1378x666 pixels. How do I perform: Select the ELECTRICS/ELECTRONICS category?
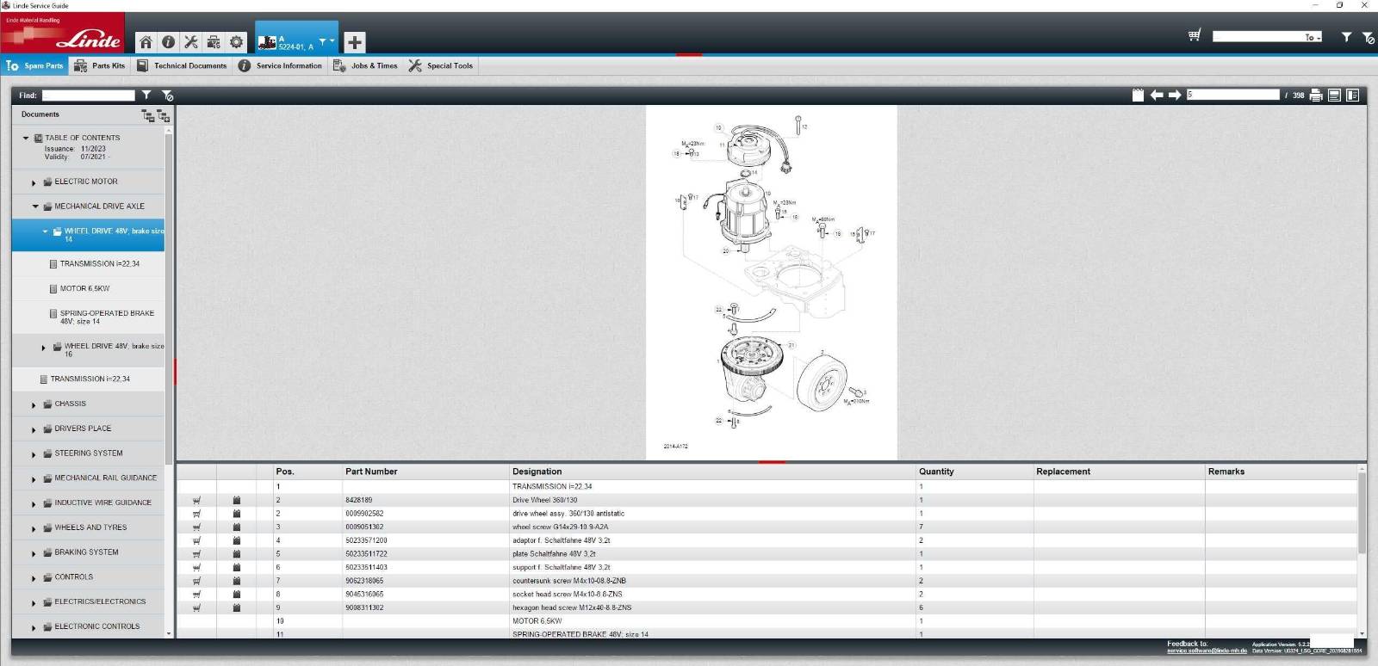tap(100, 602)
